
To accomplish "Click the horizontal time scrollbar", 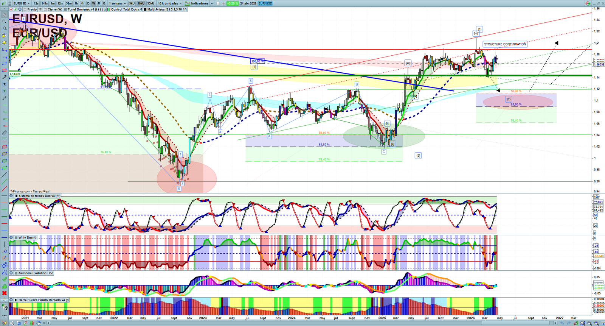I will 302,323.
